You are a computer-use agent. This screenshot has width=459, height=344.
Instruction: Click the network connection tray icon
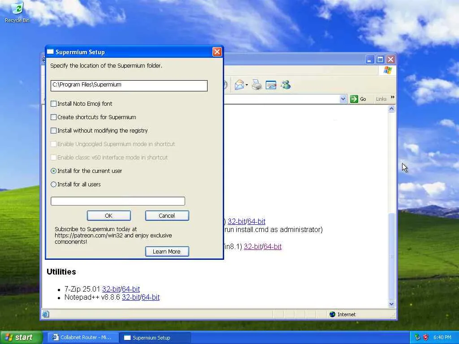click(417, 337)
